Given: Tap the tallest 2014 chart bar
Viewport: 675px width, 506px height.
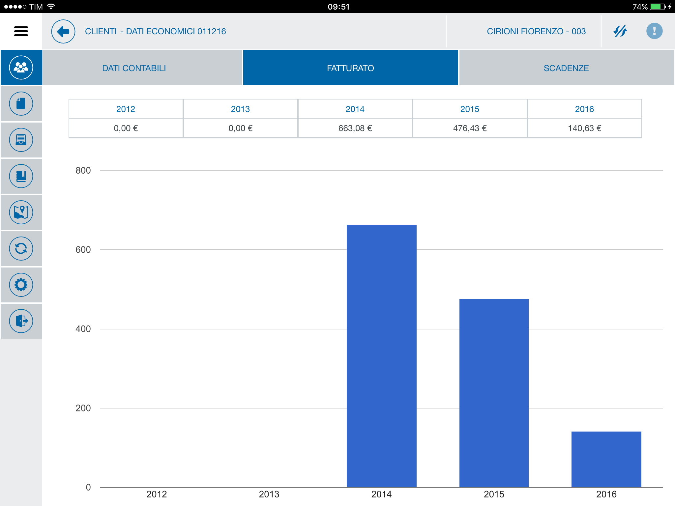Looking at the screenshot, I should (381, 356).
